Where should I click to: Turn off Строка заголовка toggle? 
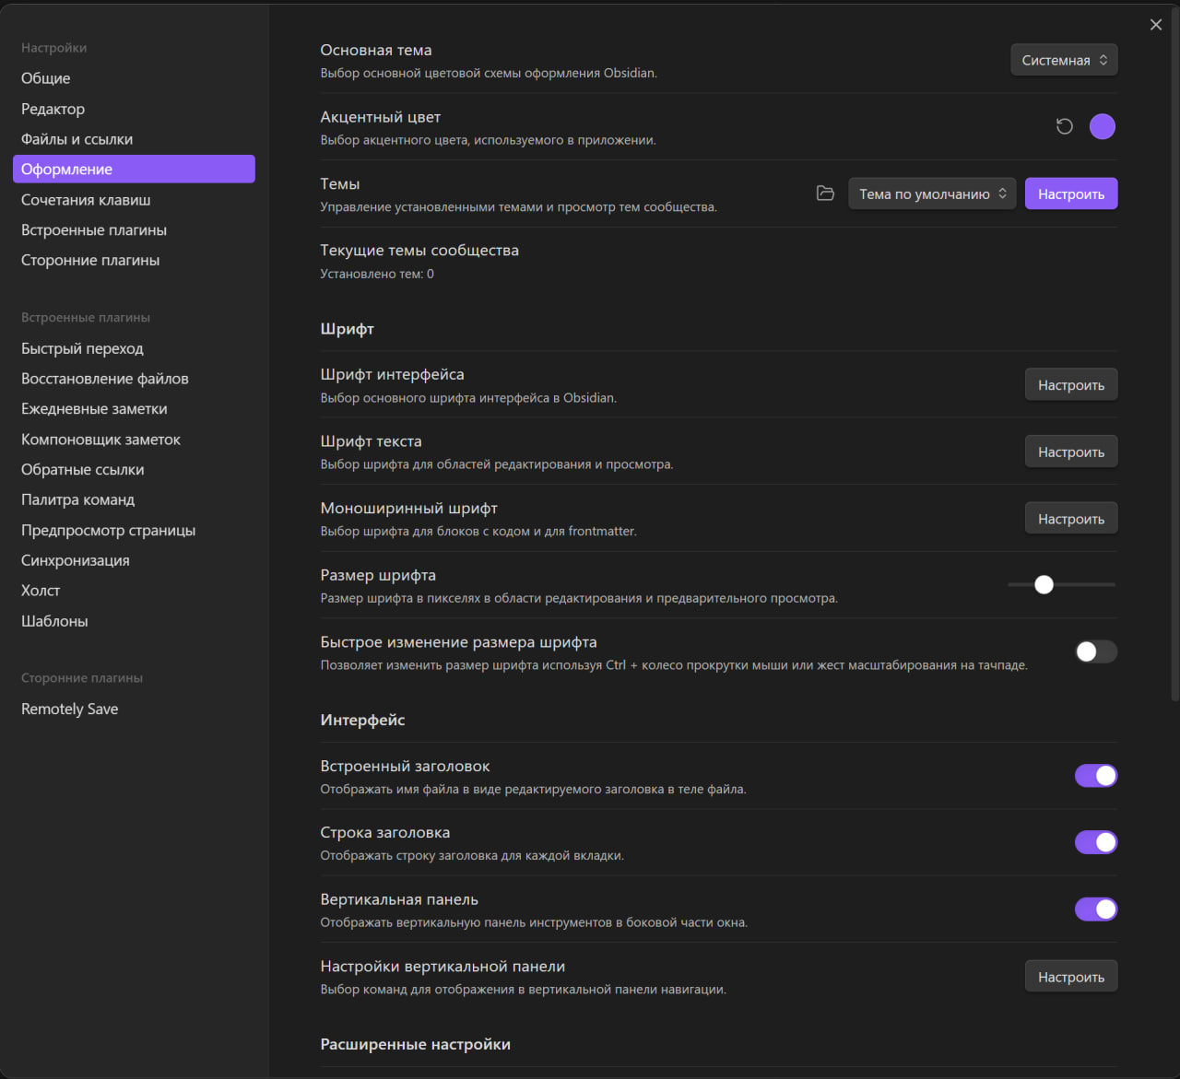click(x=1096, y=842)
